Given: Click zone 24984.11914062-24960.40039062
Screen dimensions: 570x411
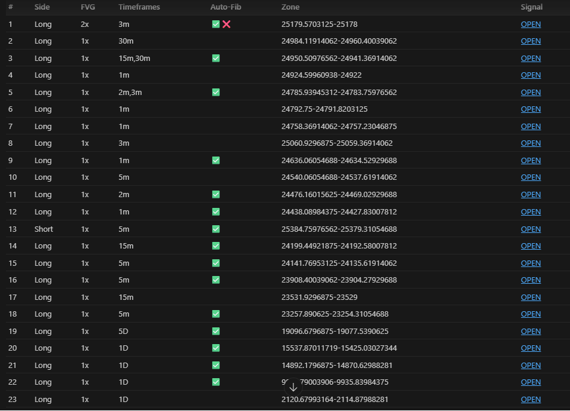Looking at the screenshot, I should [339, 41].
